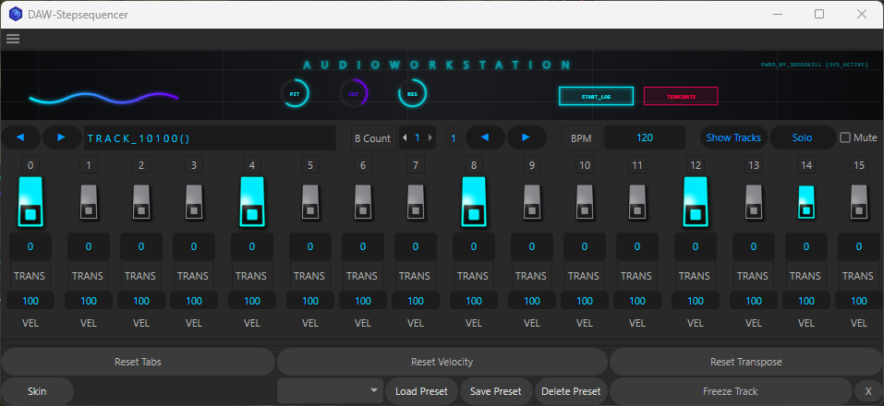Click the step number 9 label

pos(532,165)
